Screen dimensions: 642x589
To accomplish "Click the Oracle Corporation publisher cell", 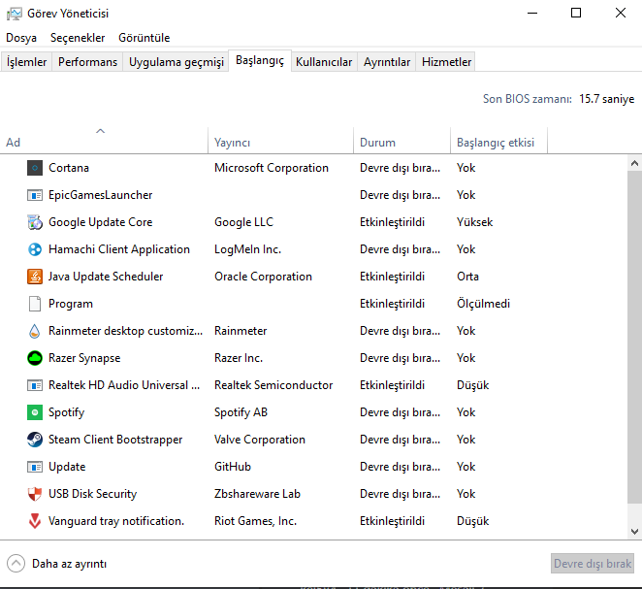I will click(x=263, y=277).
